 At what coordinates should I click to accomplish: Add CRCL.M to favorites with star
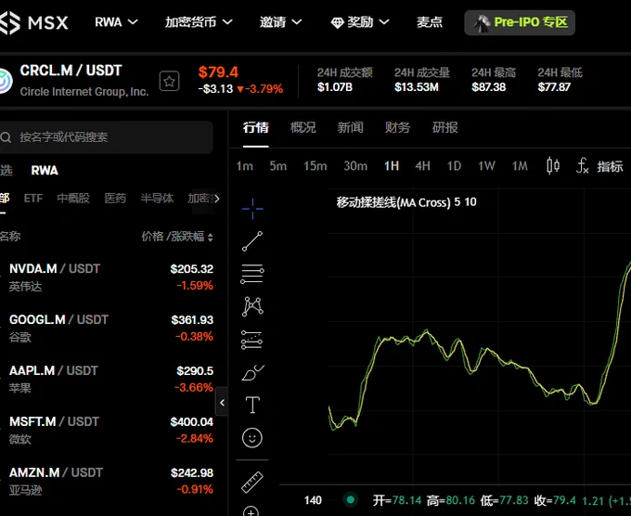click(170, 82)
